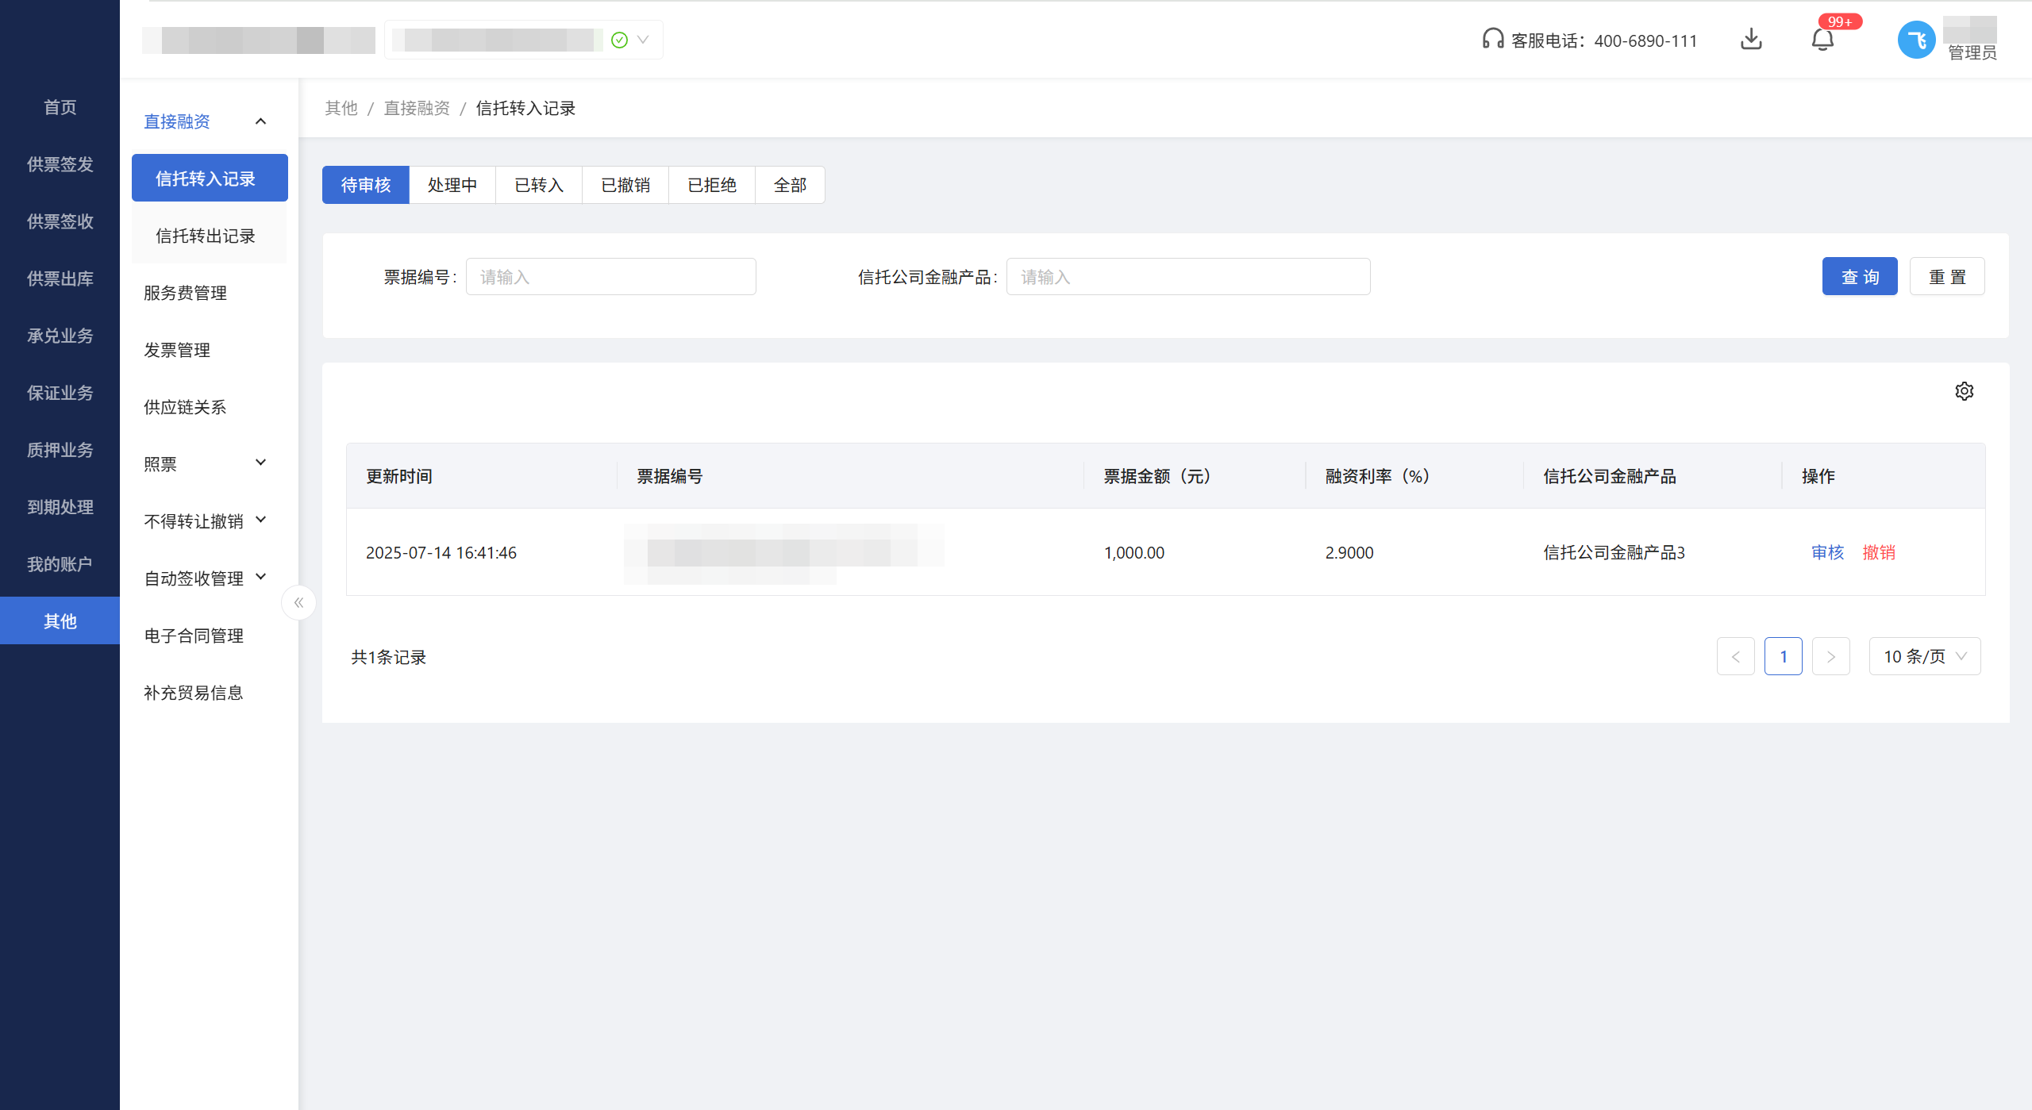Click the 查询 search button
The width and height of the screenshot is (2032, 1110).
coord(1859,276)
